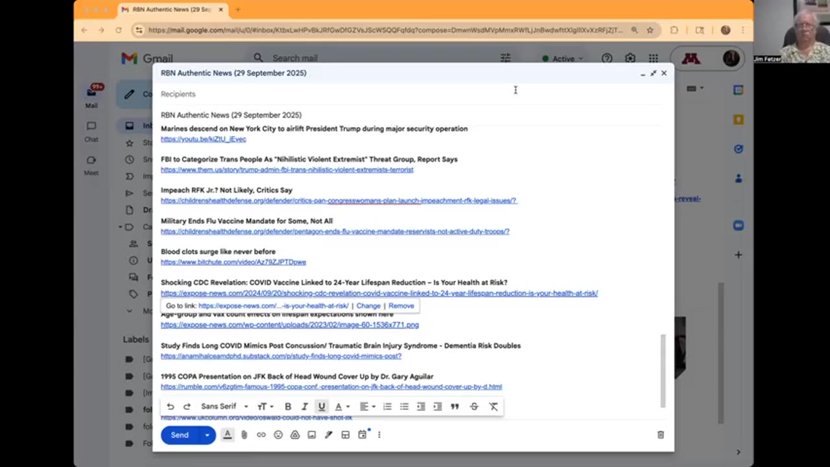Open the text color picker
Image resolution: width=830 pixels, height=467 pixels.
point(342,407)
